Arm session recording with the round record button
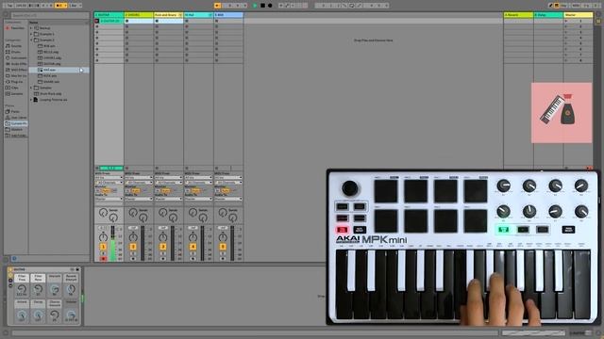 [x=270, y=6]
